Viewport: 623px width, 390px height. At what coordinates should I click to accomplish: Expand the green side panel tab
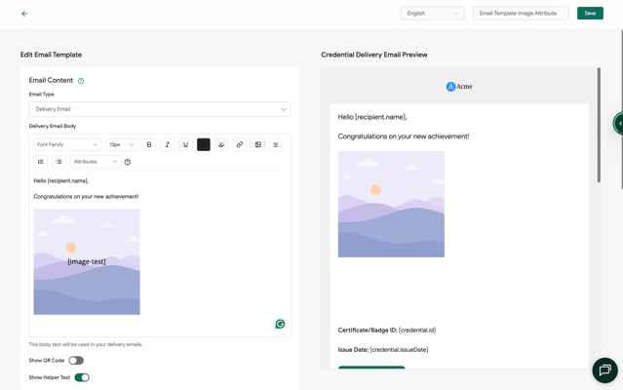click(x=618, y=124)
